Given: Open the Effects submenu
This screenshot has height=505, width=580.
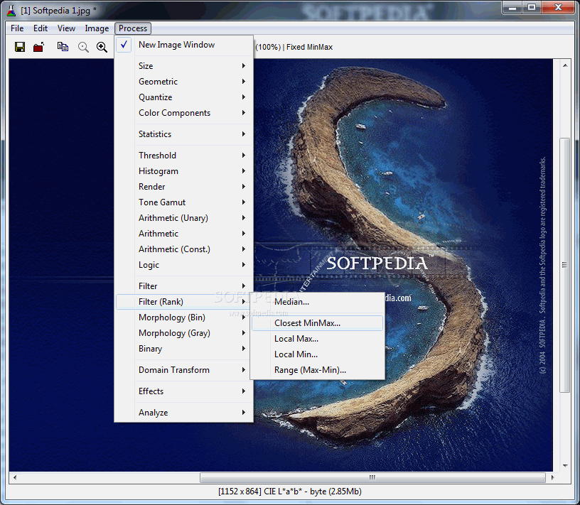Looking at the screenshot, I should pyautogui.click(x=184, y=391).
